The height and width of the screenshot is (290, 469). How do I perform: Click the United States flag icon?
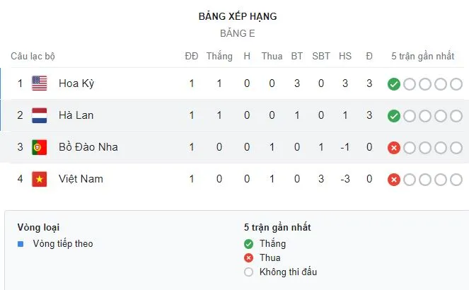click(40, 83)
